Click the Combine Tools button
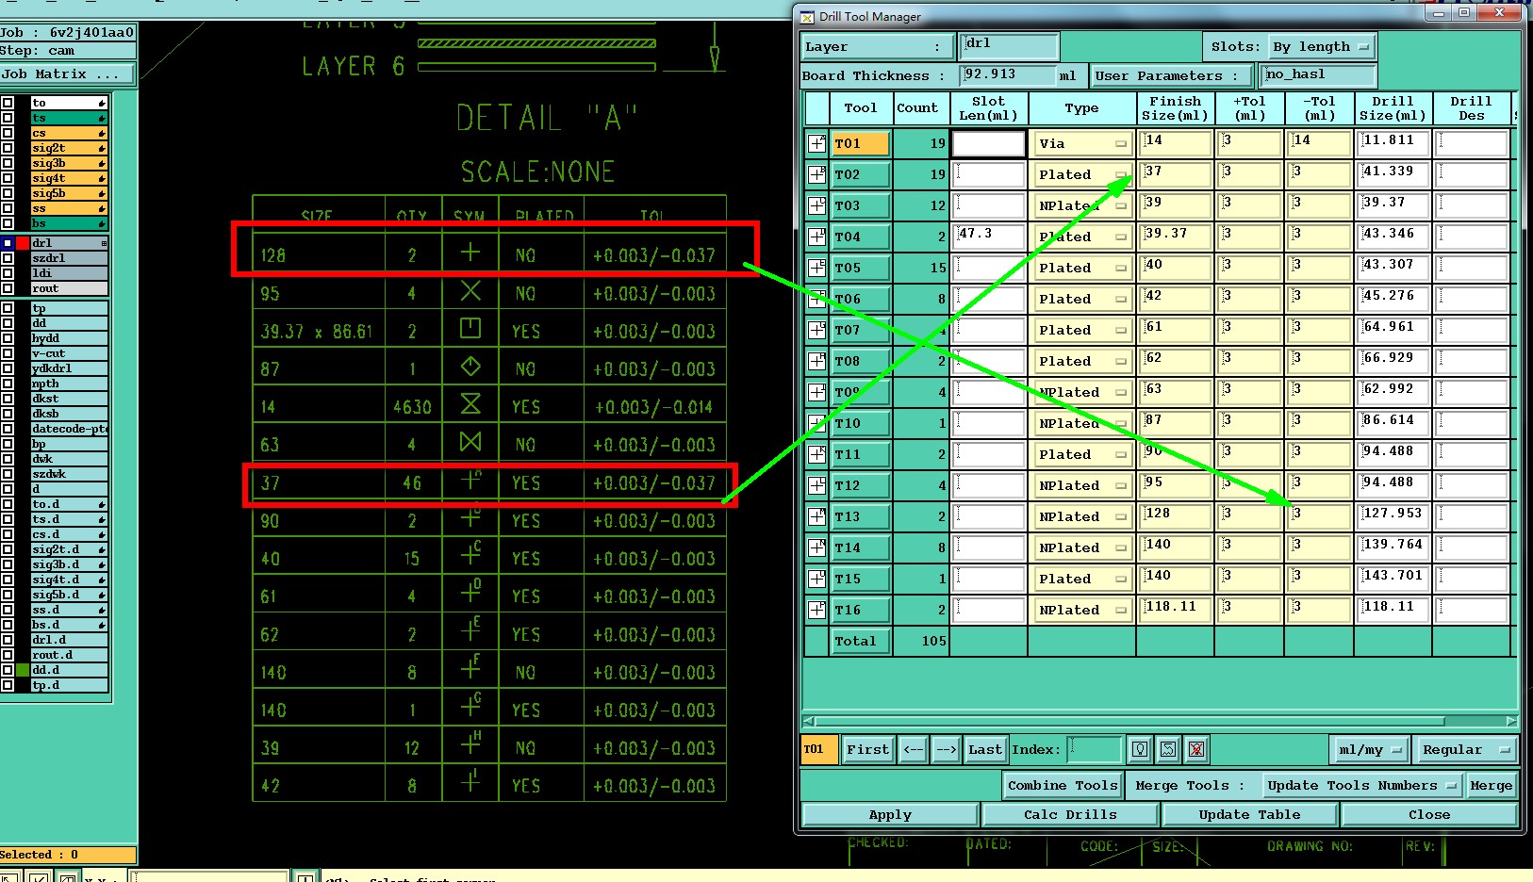The height and width of the screenshot is (882, 1533). (x=1063, y=785)
